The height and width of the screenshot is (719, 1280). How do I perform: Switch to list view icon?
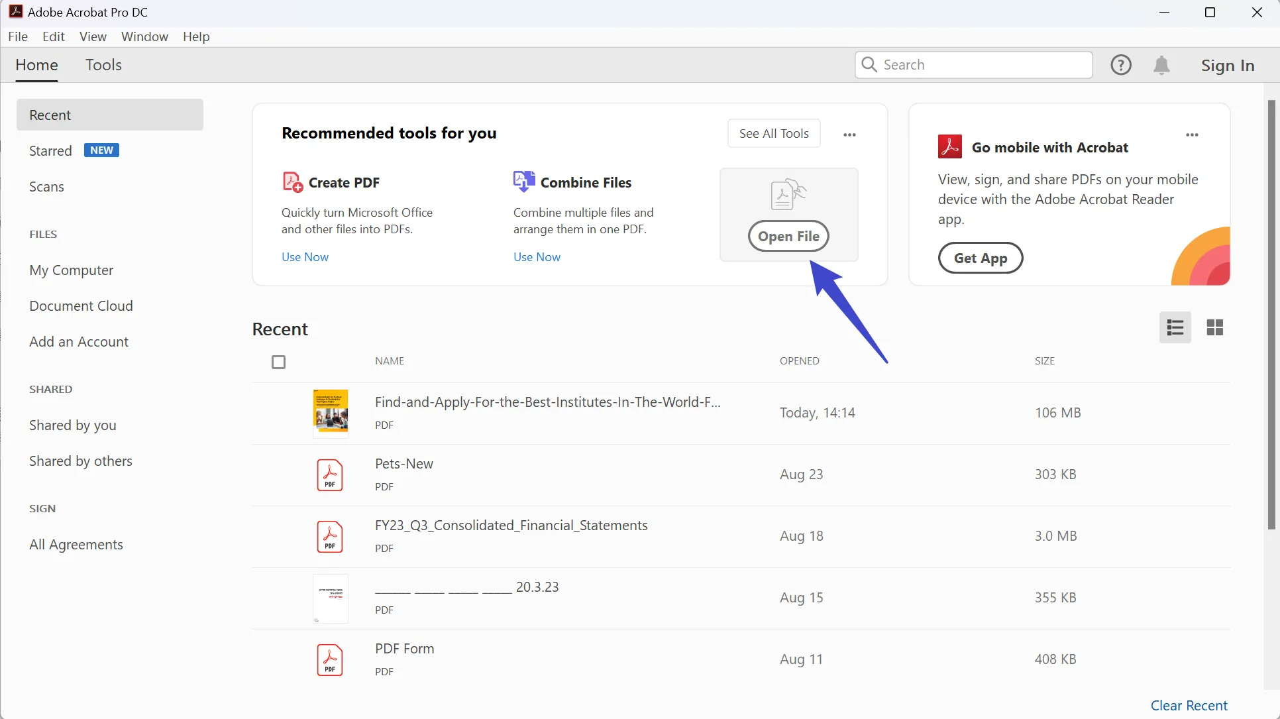(1175, 327)
